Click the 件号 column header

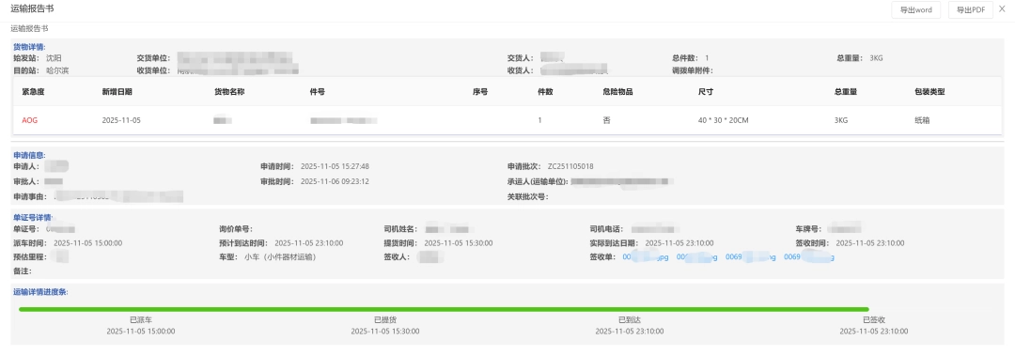318,92
